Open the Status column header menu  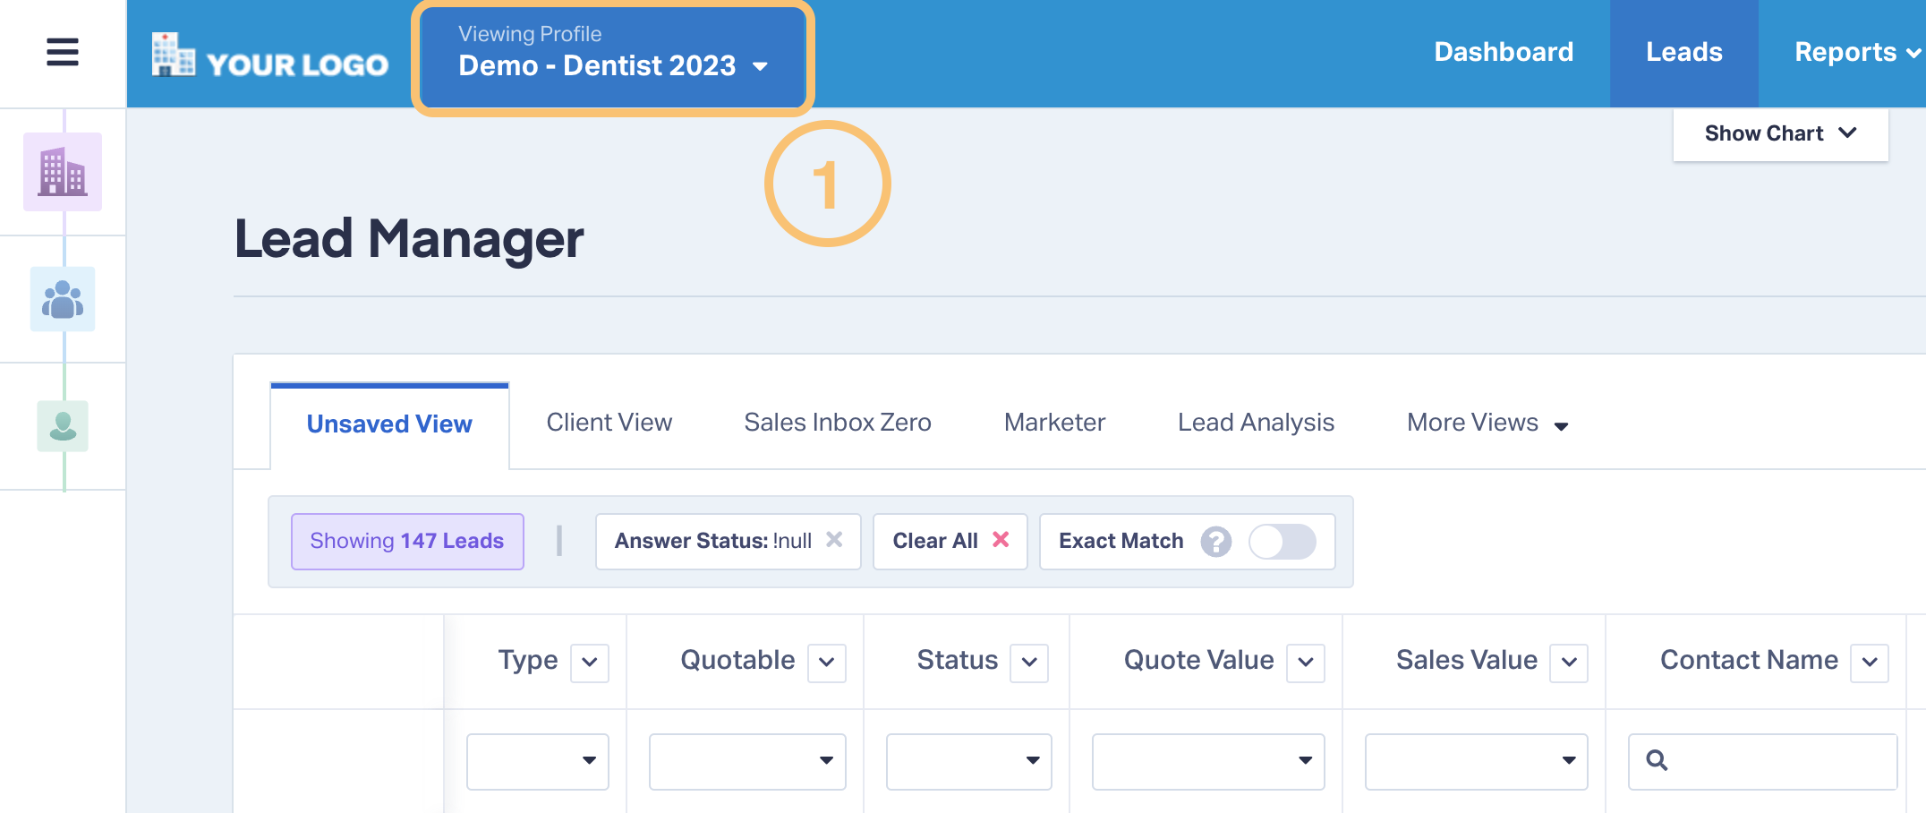[x=1029, y=663]
